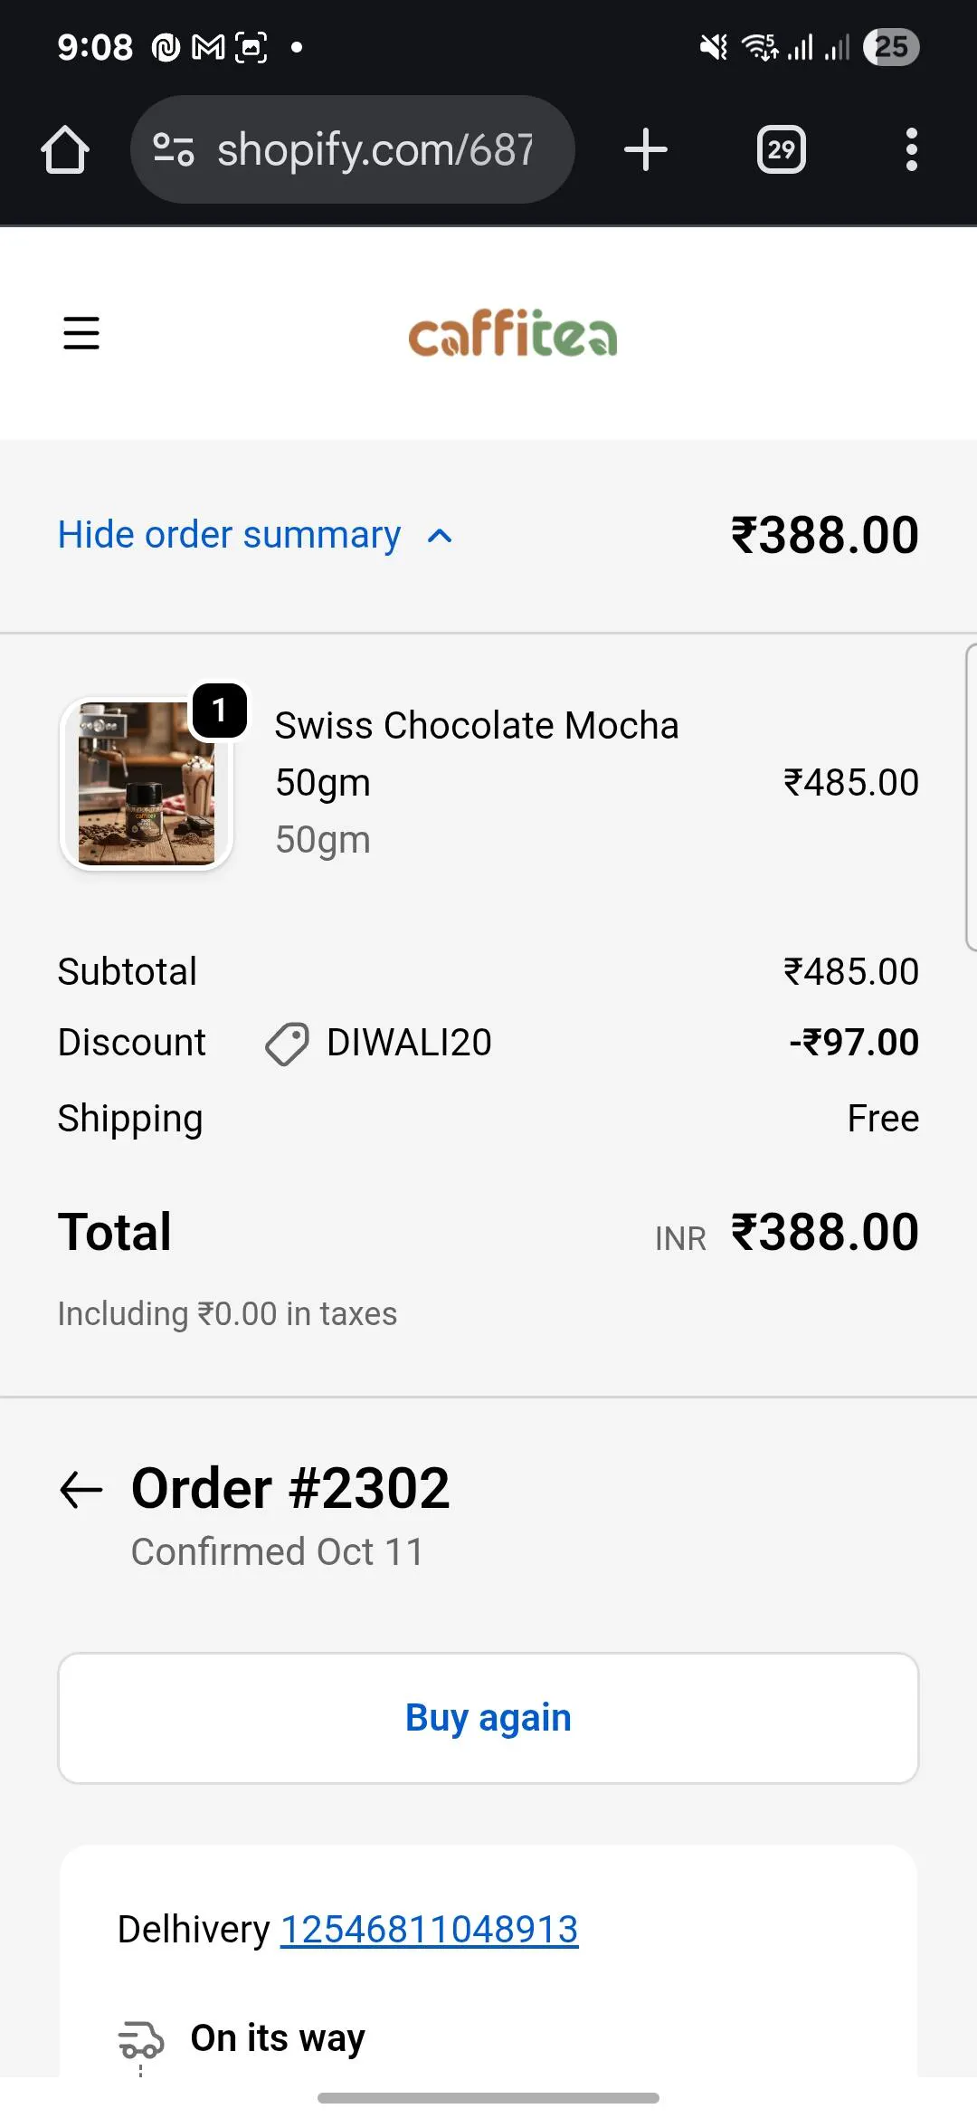This screenshot has width=977, height=2118.
Task: Open the hamburger navigation menu
Action: (x=81, y=333)
